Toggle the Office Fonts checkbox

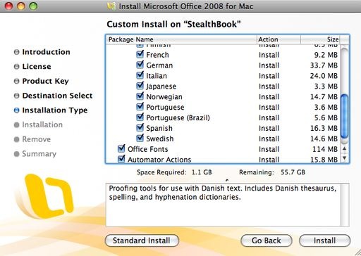tap(121, 149)
